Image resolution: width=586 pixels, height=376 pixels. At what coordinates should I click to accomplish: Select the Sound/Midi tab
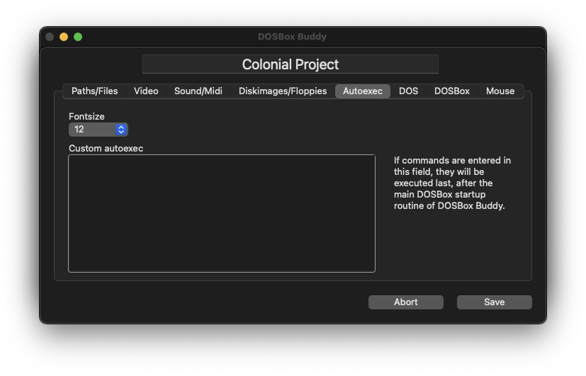pos(198,91)
